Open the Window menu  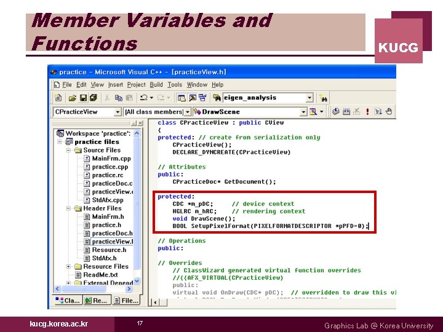click(197, 85)
